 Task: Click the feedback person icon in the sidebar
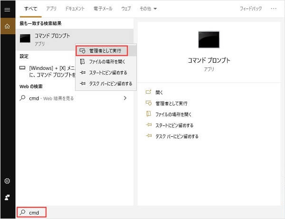7,197
